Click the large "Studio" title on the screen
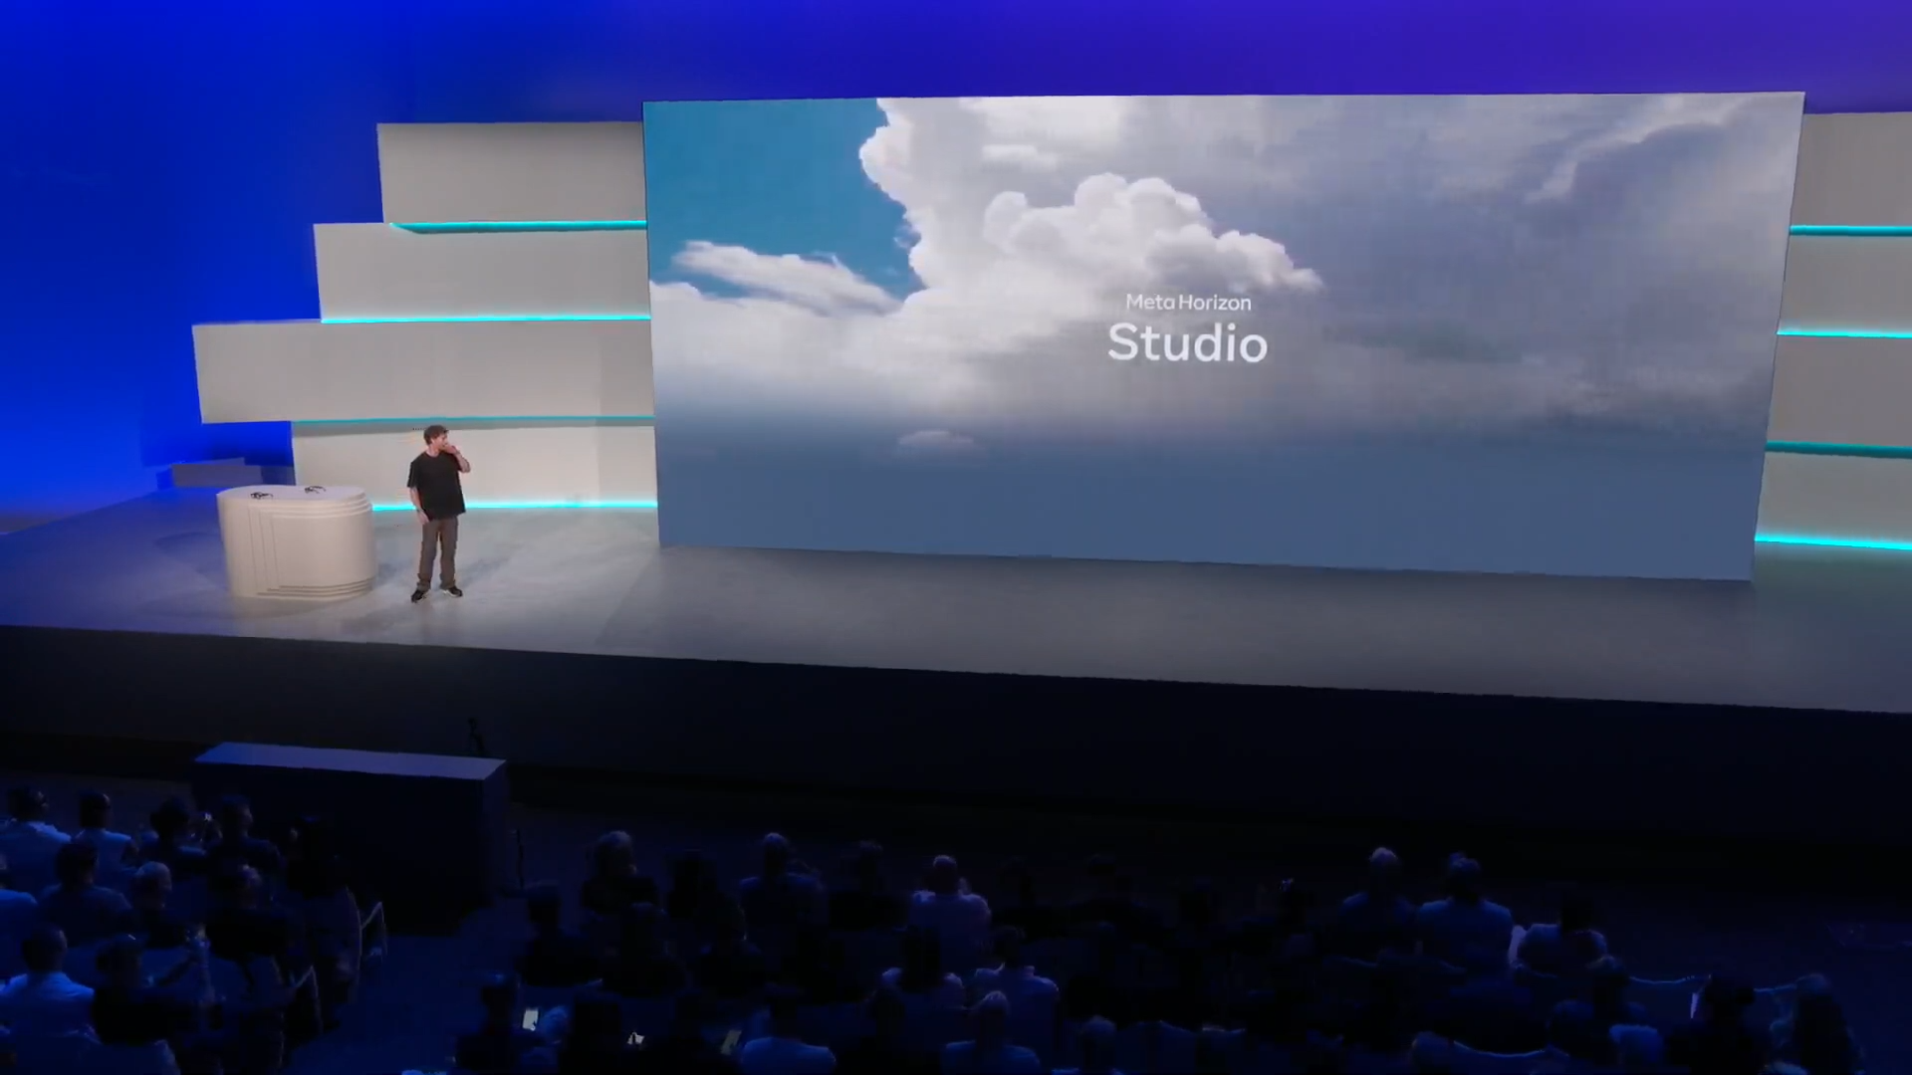 (x=1187, y=342)
